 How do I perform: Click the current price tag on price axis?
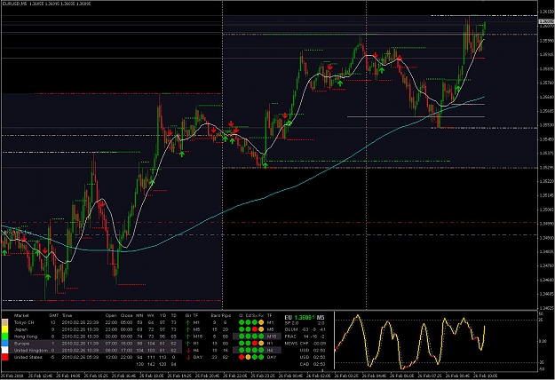click(546, 21)
